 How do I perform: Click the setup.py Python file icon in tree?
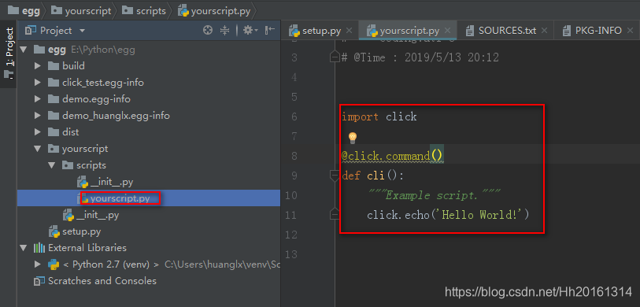coord(54,231)
